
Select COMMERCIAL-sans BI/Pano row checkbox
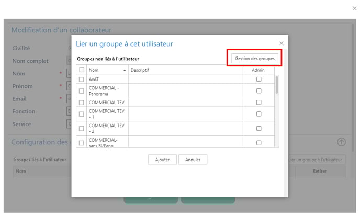[x=81, y=143]
